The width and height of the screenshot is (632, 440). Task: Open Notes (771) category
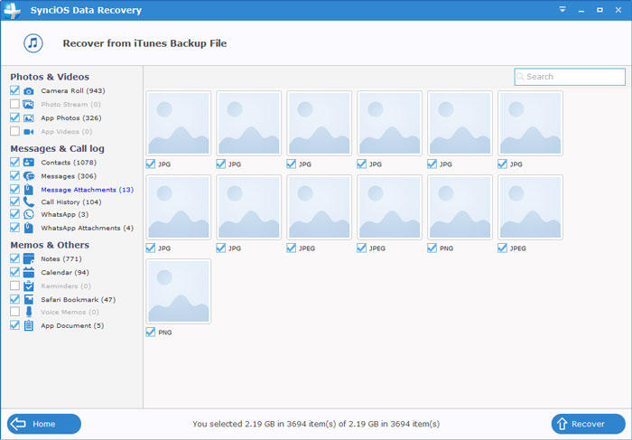(x=61, y=259)
